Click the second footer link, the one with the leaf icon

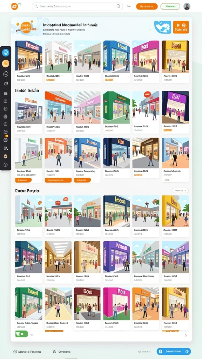(62, 351)
